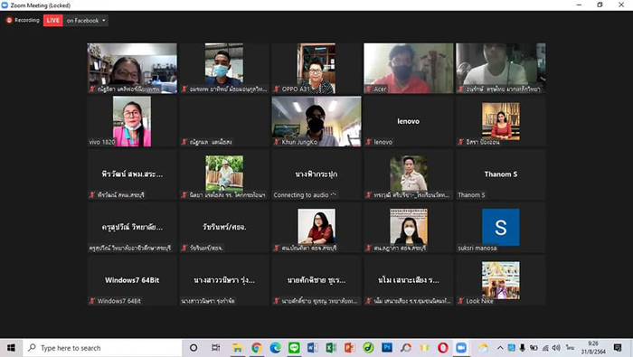The image size is (633, 357).
Task: Open Microsoft Excel from taskbar
Action: click(x=331, y=348)
